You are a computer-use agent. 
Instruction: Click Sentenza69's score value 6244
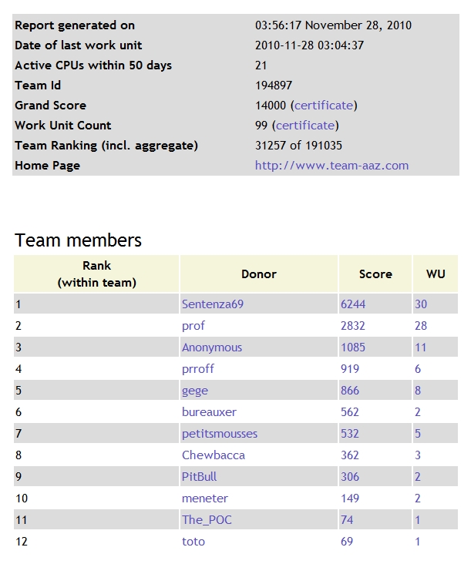point(353,304)
